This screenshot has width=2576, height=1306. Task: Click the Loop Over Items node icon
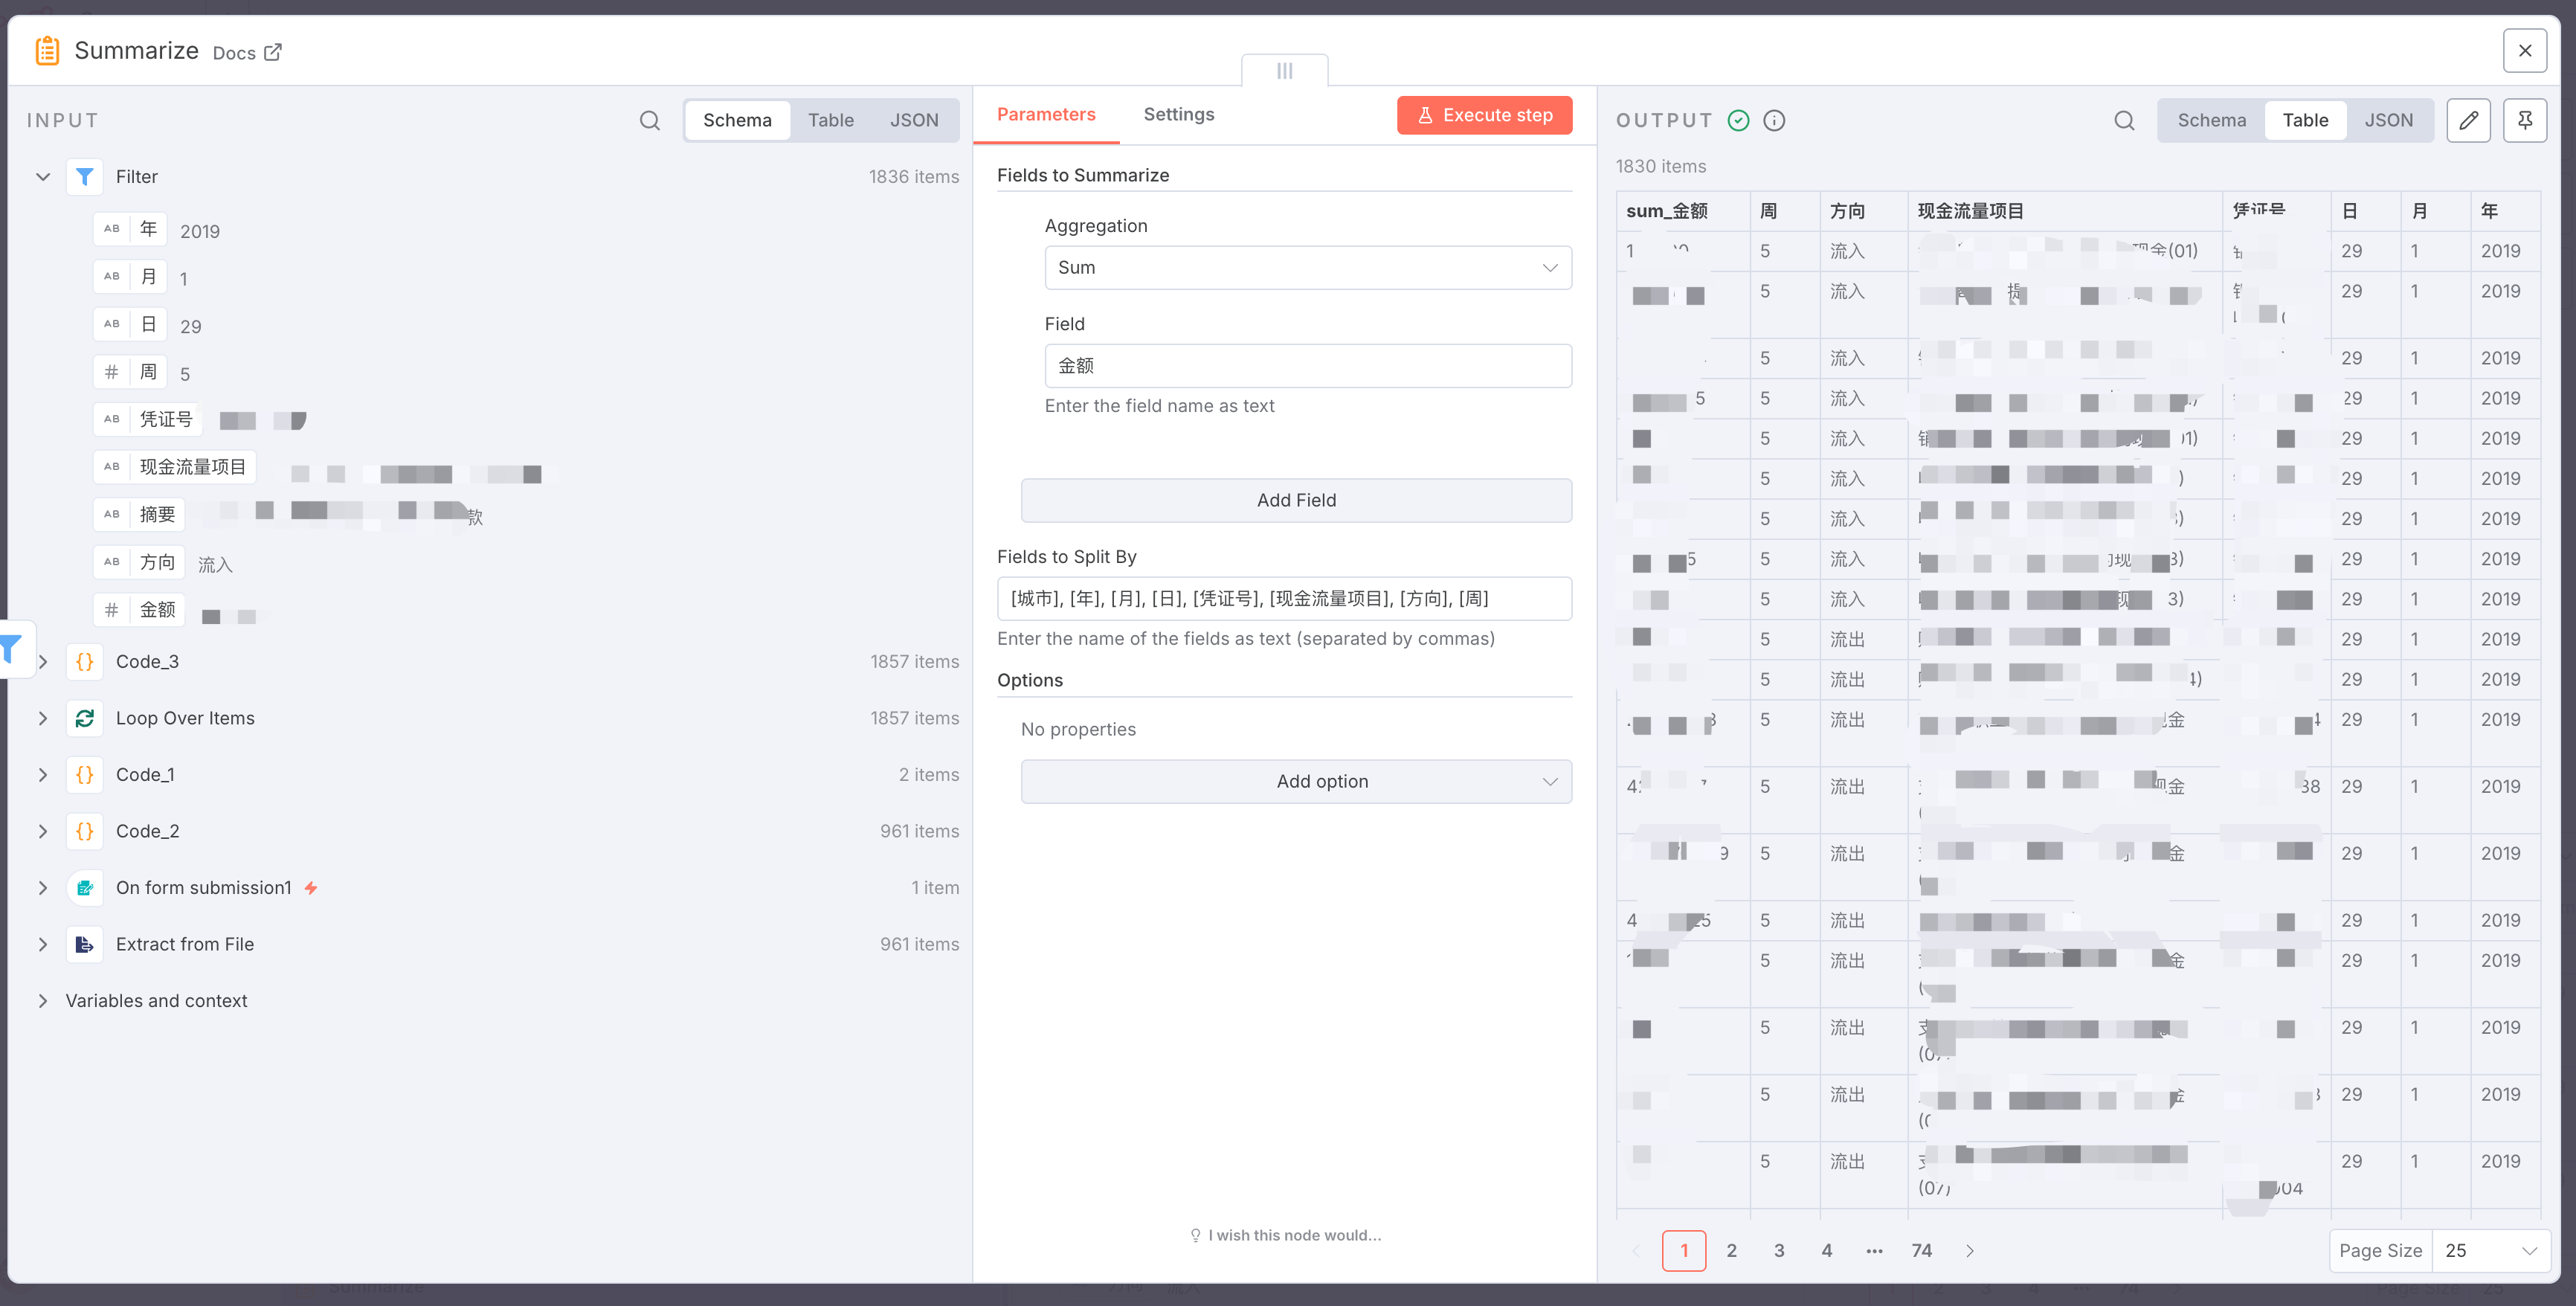tap(85, 718)
